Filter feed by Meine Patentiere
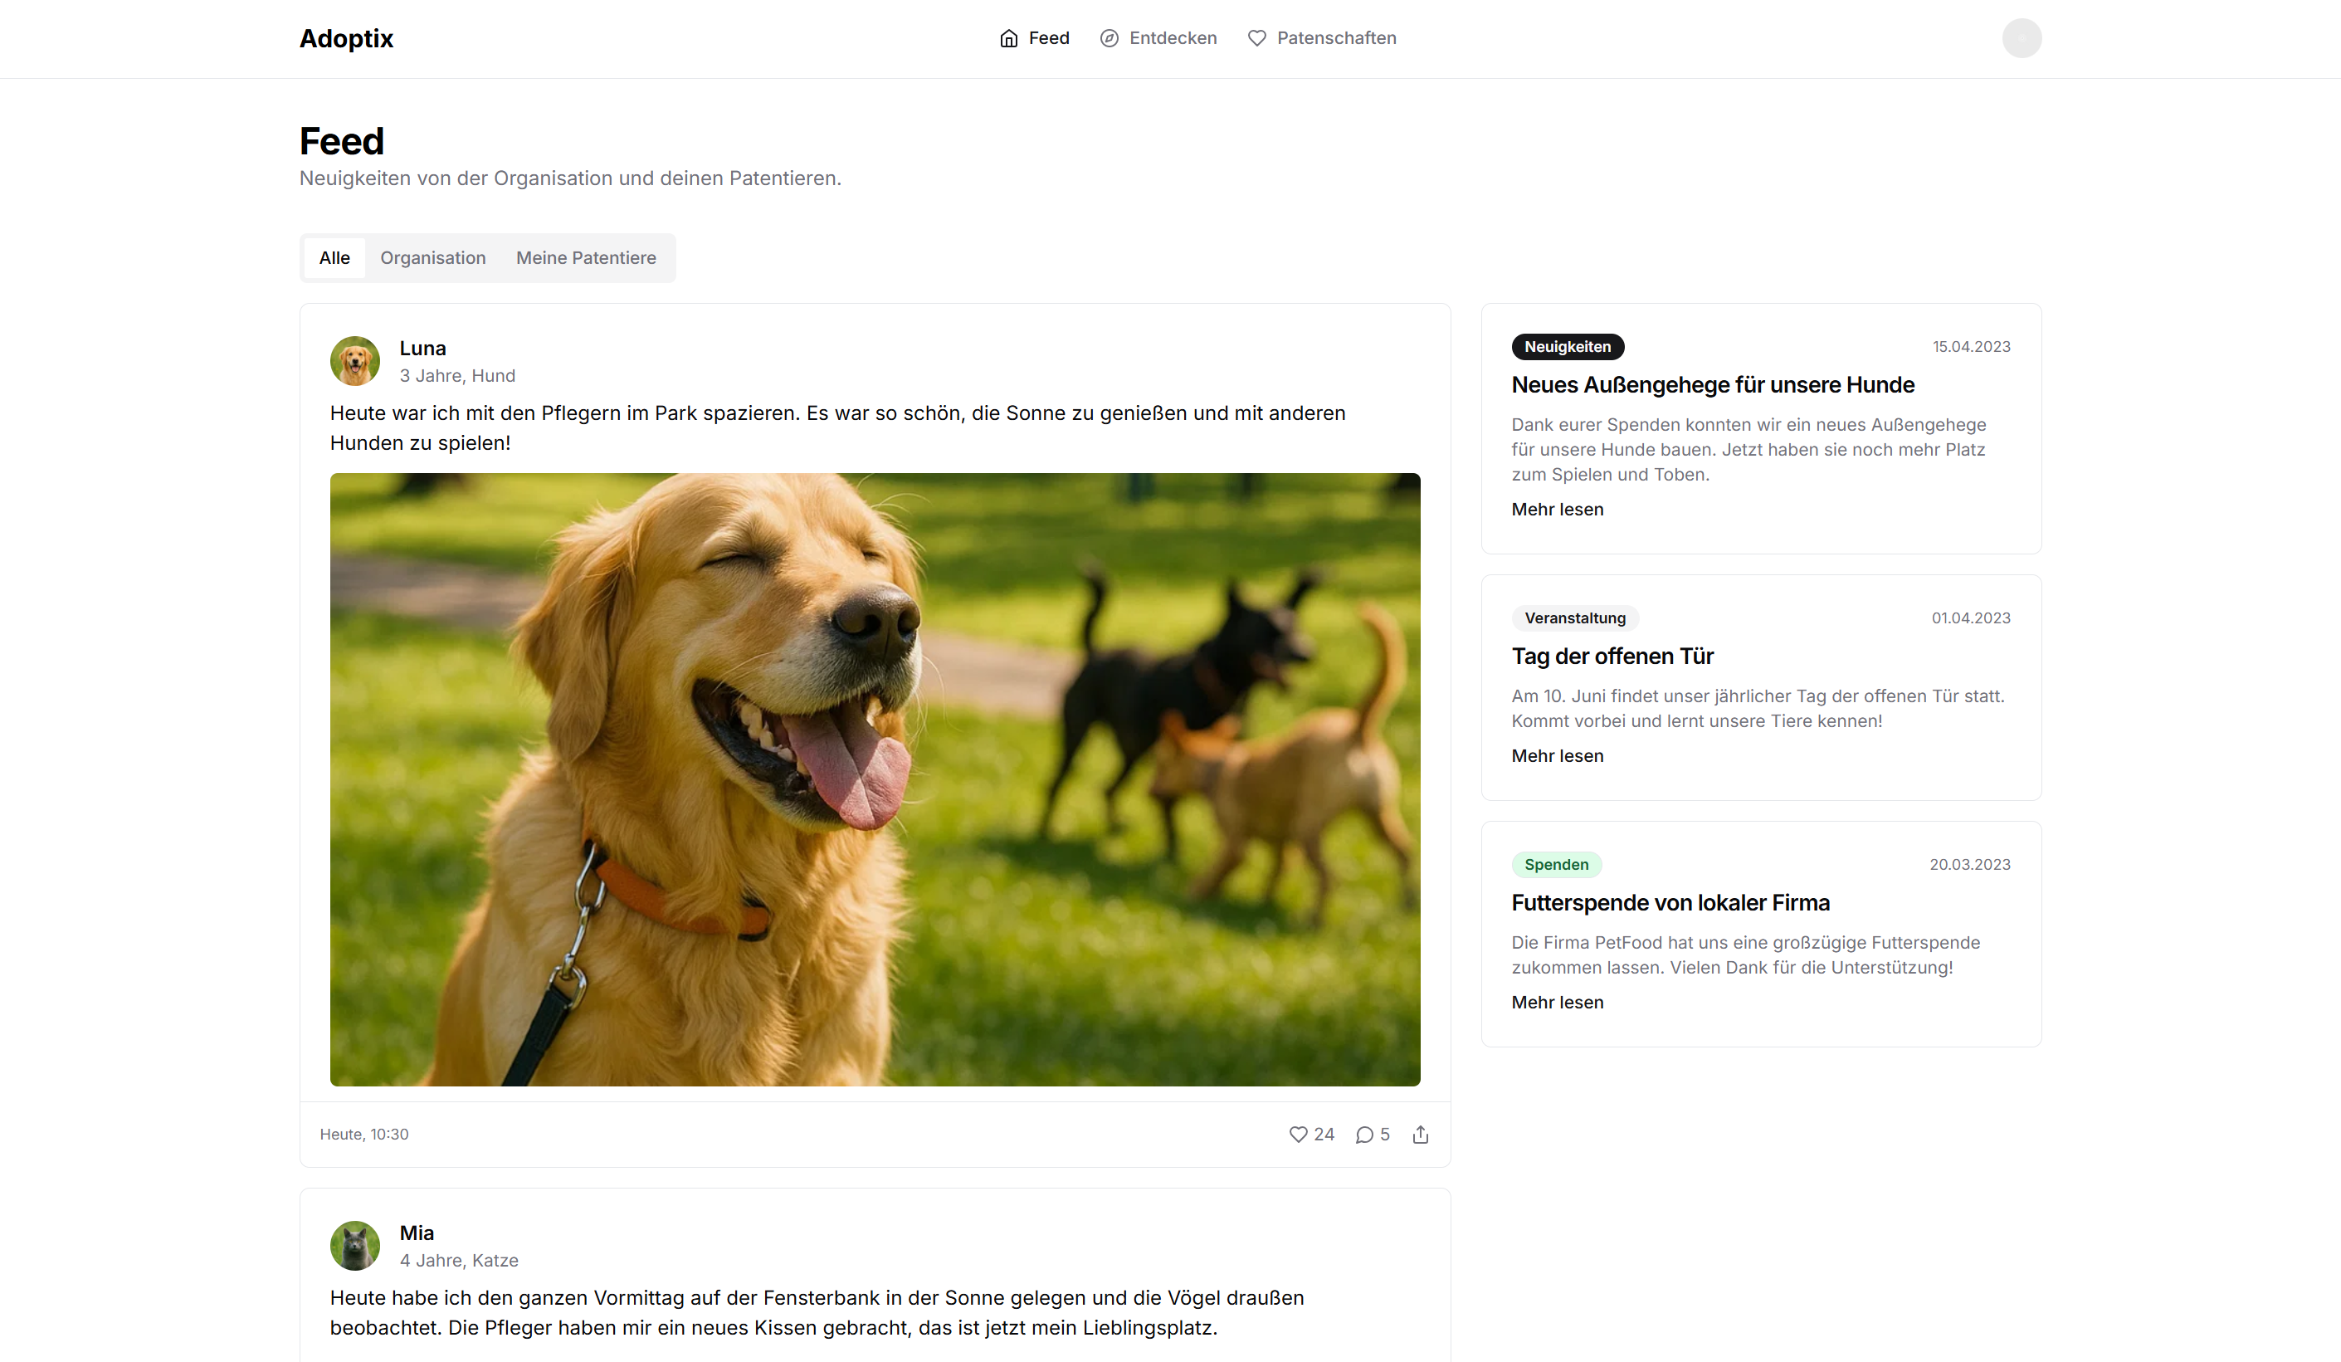 [586, 257]
